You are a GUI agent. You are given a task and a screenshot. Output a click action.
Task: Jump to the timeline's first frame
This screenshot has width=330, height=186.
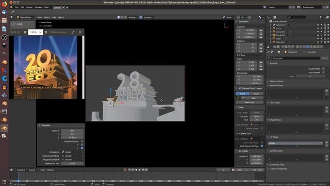point(129,170)
